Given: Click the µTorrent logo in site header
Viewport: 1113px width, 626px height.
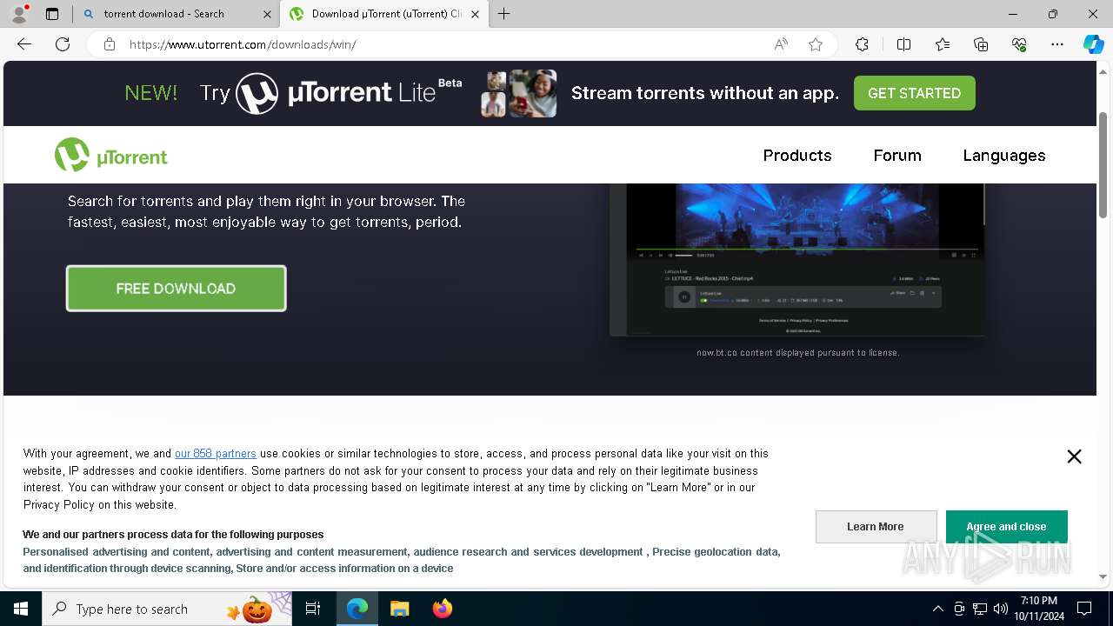Looking at the screenshot, I should pos(110,156).
